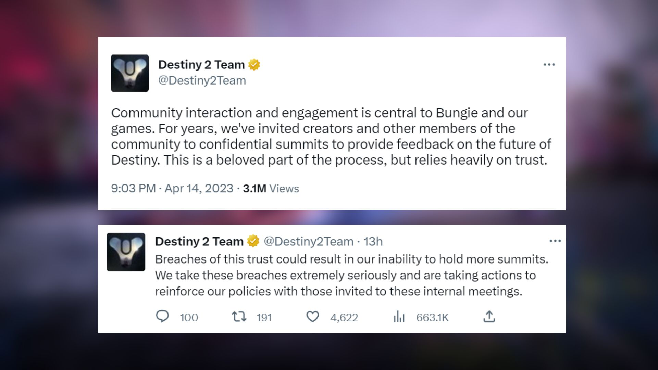Like the tweet with the heart icon

tap(312, 317)
